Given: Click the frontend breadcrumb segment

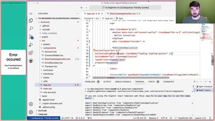Looking at the screenshot, I should coord(89,18).
